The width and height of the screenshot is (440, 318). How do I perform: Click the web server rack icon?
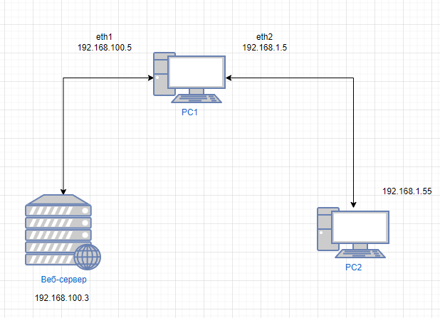point(63,232)
